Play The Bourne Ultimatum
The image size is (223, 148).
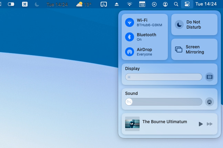click(201, 124)
